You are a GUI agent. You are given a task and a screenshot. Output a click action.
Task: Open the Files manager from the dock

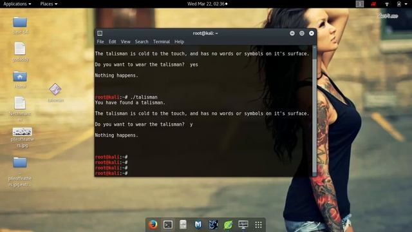coord(183,225)
